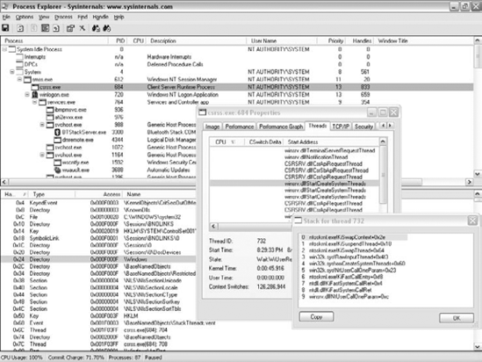Click process list horizontal scroll right arrow
Image resolution: width=482 pixels, height=362 pixels.
(x=470, y=182)
